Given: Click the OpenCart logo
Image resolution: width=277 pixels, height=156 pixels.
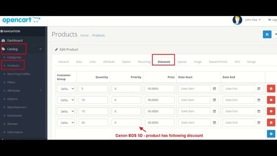Looking at the screenshot, I should [x=21, y=20].
